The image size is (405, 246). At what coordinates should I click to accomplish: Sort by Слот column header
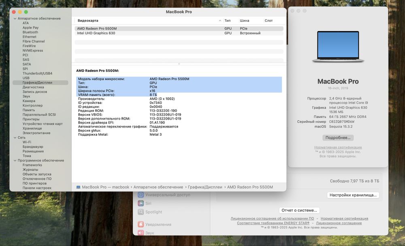269,21
